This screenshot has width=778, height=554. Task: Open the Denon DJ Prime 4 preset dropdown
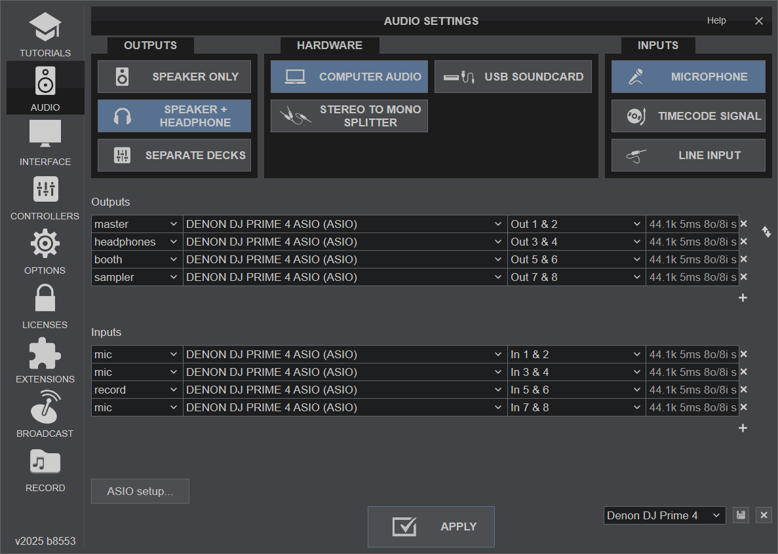click(665, 515)
